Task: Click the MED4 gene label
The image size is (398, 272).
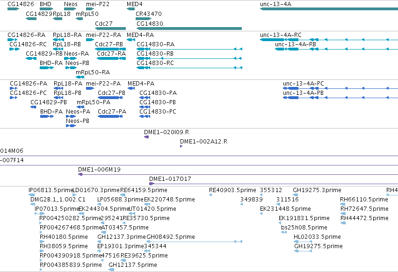Action: (x=135, y=4)
